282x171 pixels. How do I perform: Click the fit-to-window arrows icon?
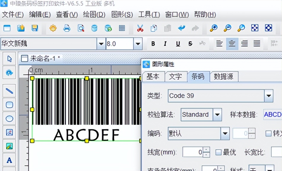255,28
